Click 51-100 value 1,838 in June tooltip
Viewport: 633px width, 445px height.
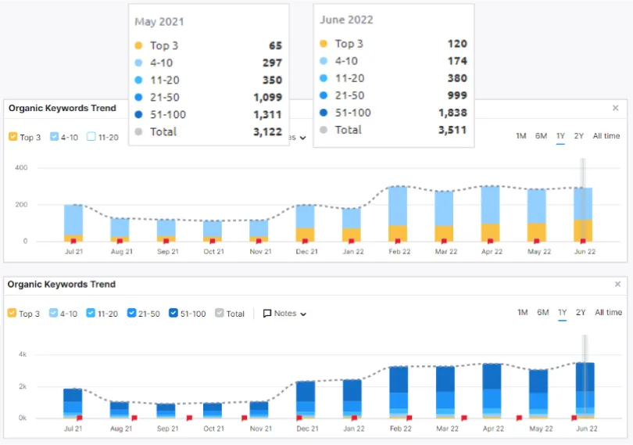point(453,113)
